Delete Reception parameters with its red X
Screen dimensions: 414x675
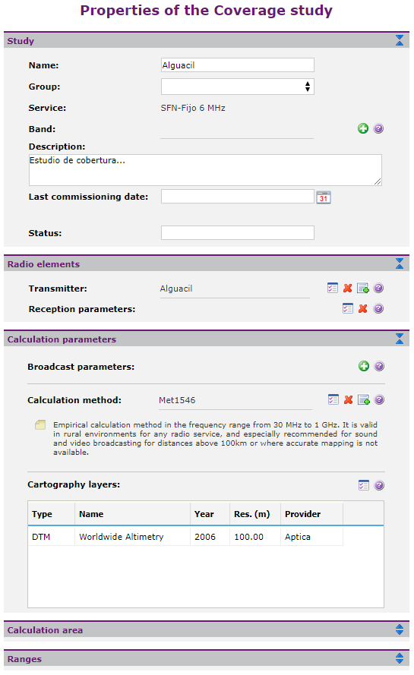[363, 309]
